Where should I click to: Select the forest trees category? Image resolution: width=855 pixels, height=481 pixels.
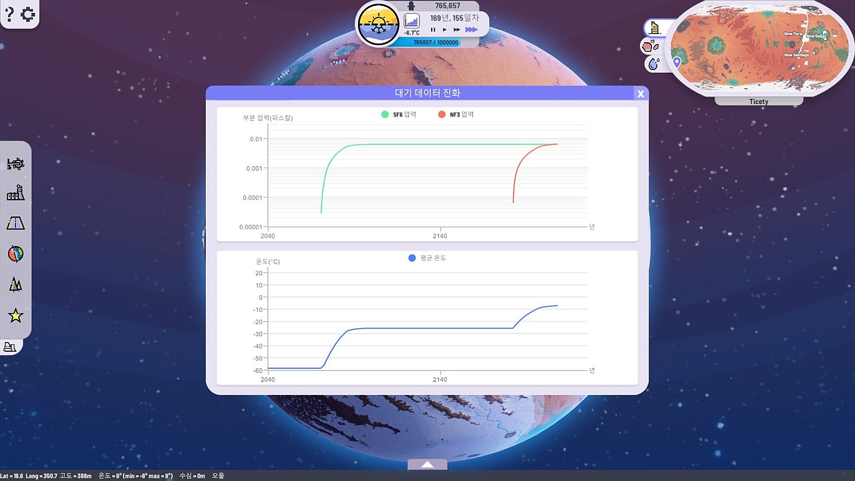point(15,284)
